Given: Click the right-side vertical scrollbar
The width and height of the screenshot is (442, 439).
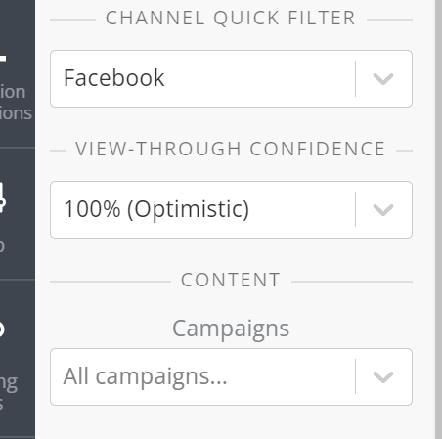Looking at the screenshot, I should pyautogui.click(x=438, y=219).
